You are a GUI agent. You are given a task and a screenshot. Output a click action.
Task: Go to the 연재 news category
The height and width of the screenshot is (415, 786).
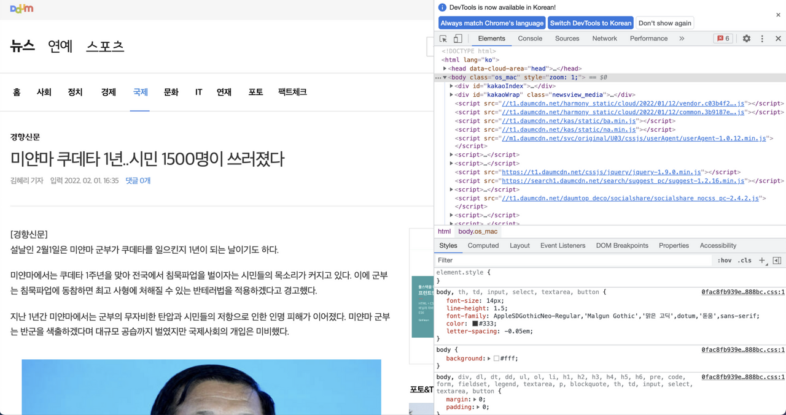[224, 93]
